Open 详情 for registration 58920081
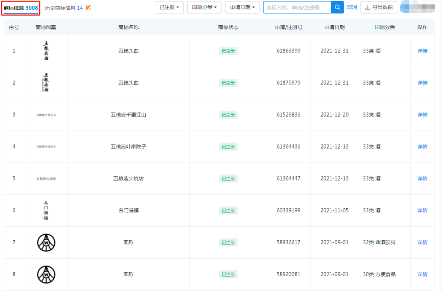Viewport: 442px width, 291px height. (422, 274)
